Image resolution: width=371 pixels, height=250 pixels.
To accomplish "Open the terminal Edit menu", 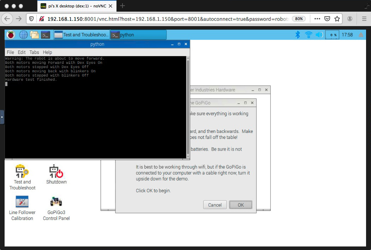I will [x=22, y=52].
